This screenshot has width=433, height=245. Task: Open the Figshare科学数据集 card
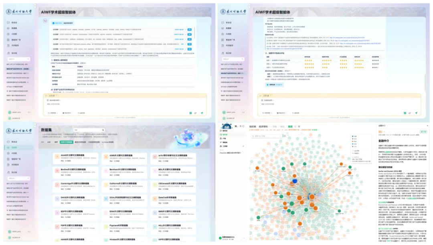(x=124, y=228)
